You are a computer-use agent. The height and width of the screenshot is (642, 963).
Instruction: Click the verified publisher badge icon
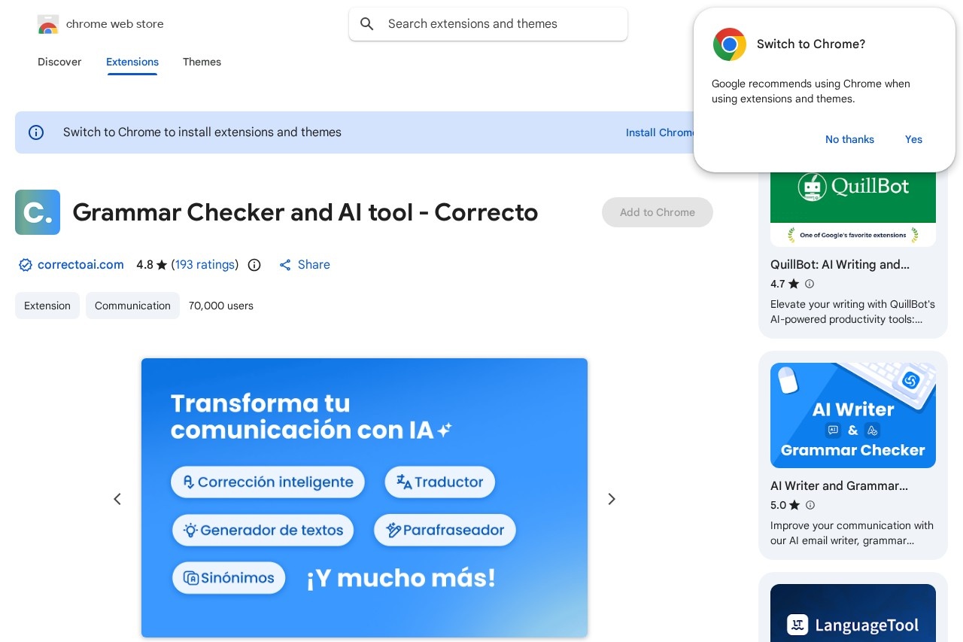(25, 265)
